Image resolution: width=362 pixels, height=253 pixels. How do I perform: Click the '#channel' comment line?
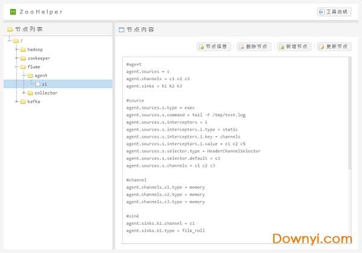click(136, 180)
